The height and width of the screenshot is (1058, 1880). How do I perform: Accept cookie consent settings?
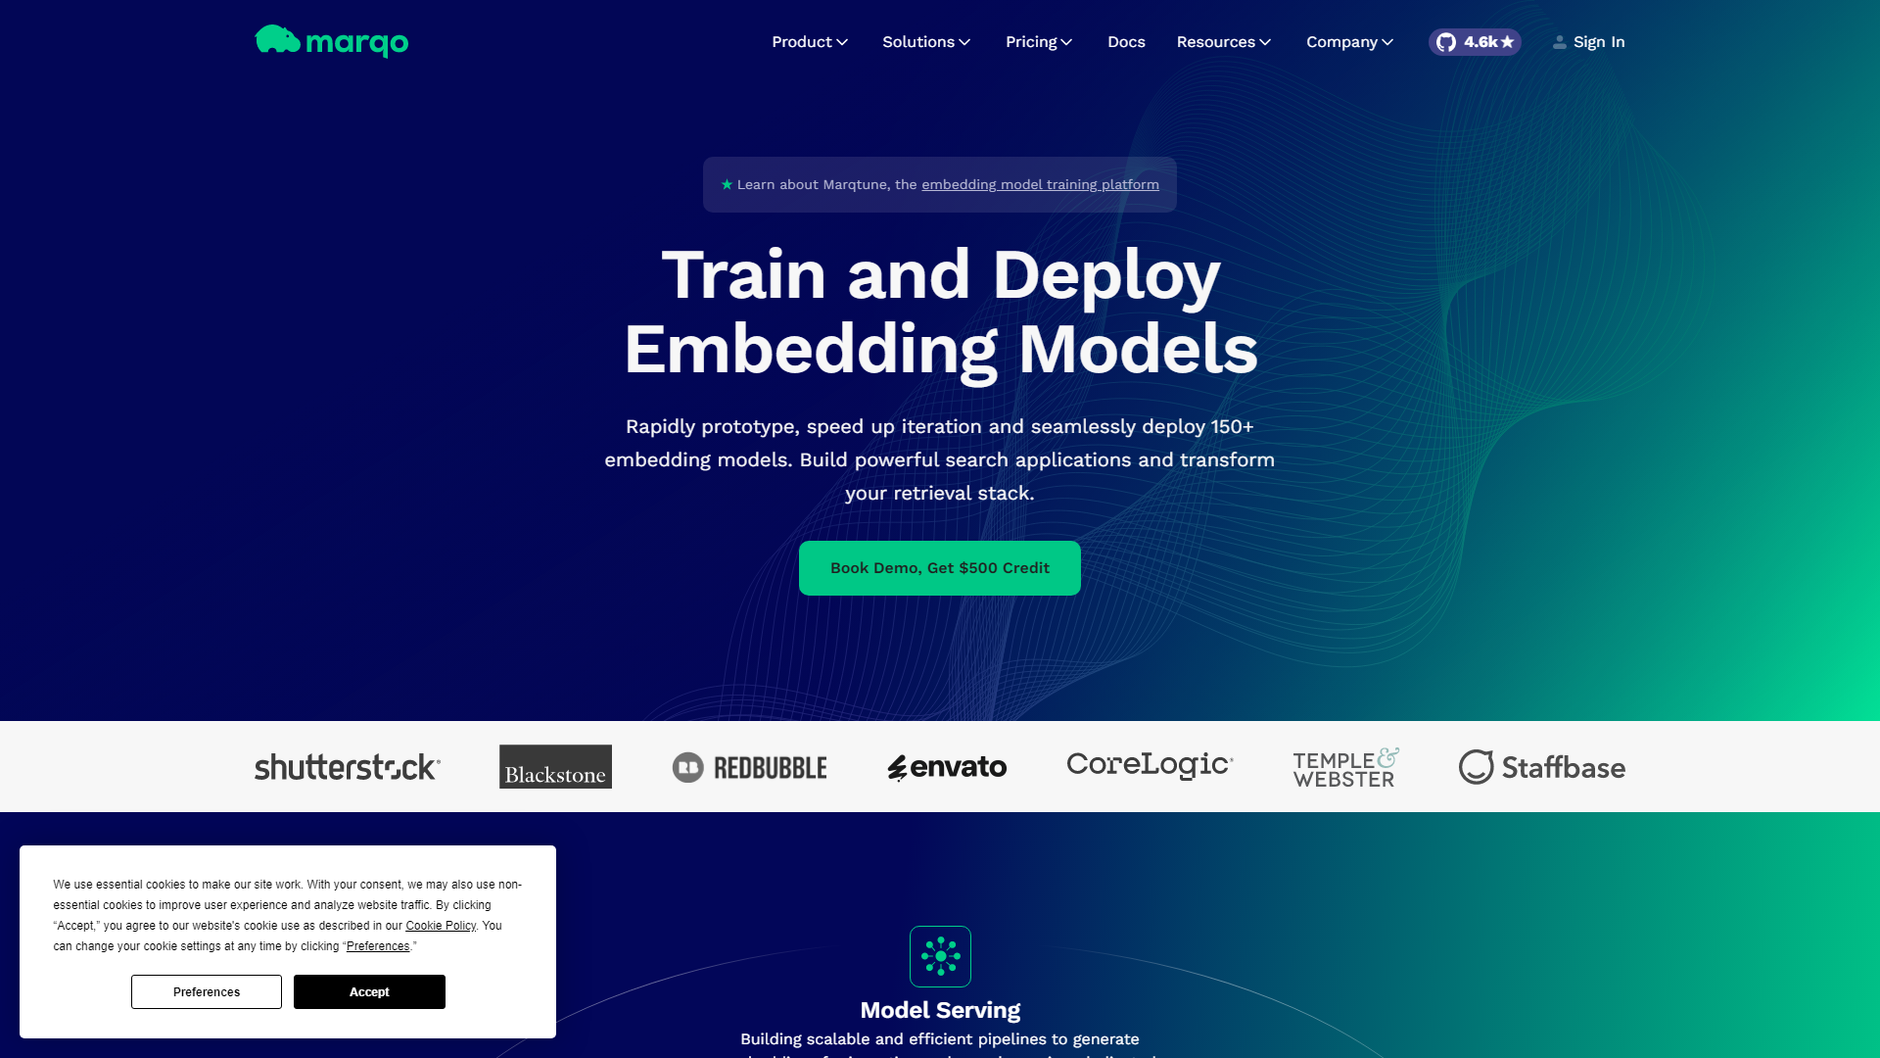(x=369, y=990)
